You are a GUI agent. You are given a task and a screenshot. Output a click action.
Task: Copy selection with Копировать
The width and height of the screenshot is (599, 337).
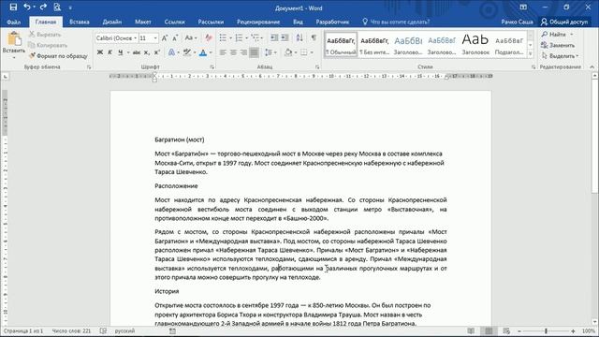(x=48, y=45)
